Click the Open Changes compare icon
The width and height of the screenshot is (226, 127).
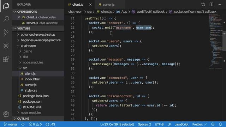pos(203,5)
